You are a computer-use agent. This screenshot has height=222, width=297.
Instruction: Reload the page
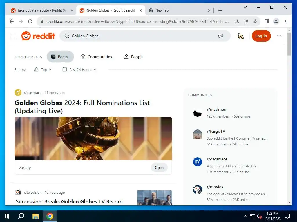pyautogui.click(x=30, y=21)
